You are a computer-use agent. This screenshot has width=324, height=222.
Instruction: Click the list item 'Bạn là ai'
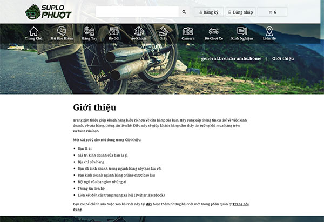(85, 149)
